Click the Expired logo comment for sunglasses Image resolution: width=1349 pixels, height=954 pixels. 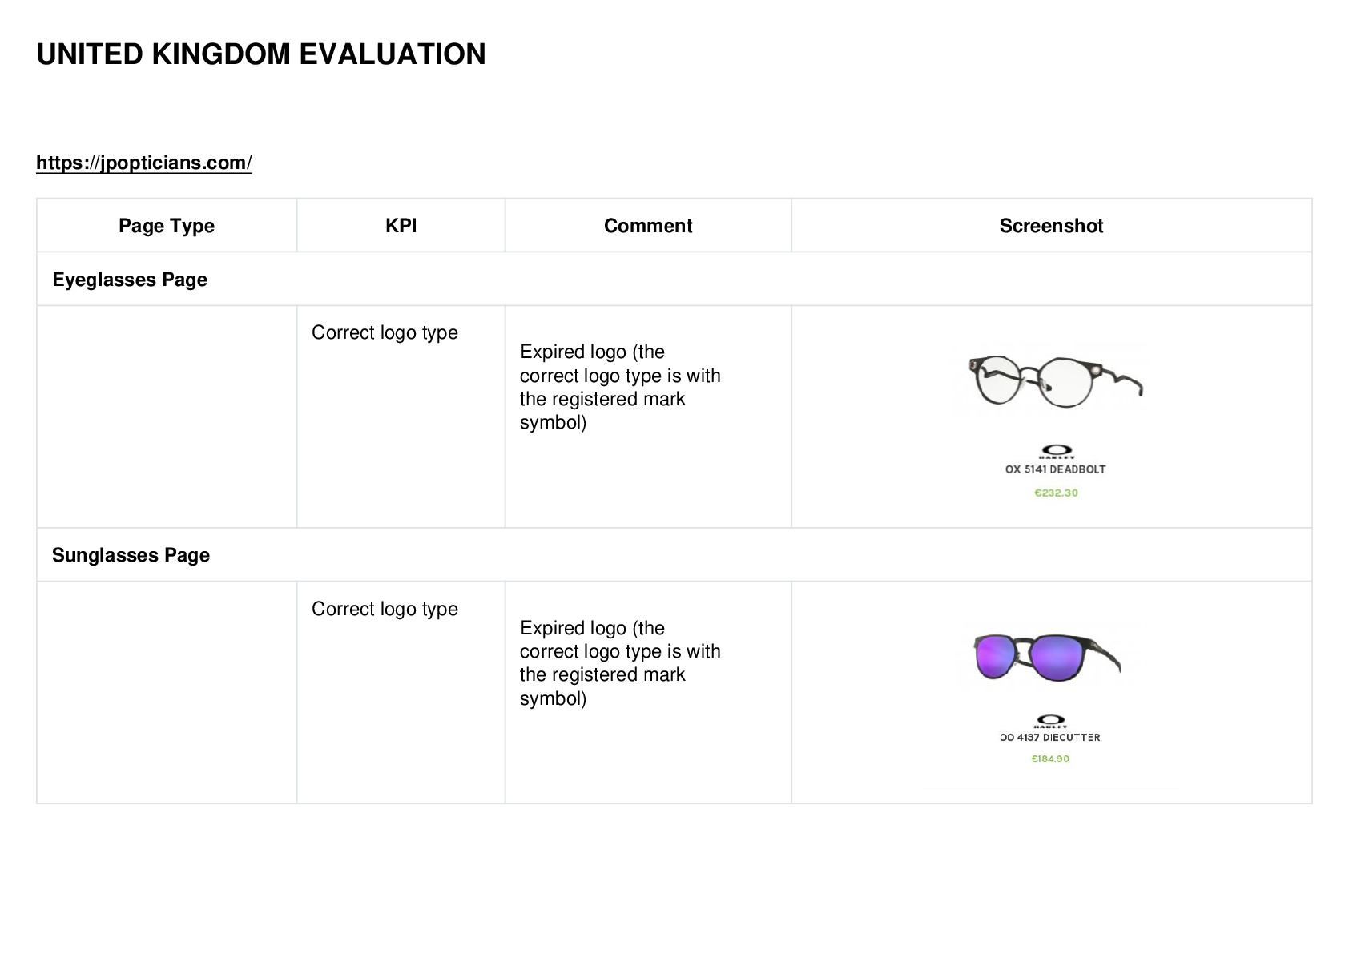click(620, 663)
